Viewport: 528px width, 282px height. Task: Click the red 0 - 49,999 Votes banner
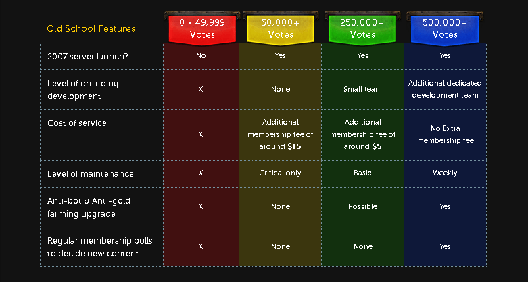202,28
